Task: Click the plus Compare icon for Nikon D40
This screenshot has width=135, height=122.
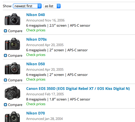Action: pyautogui.click(x=5, y=31)
